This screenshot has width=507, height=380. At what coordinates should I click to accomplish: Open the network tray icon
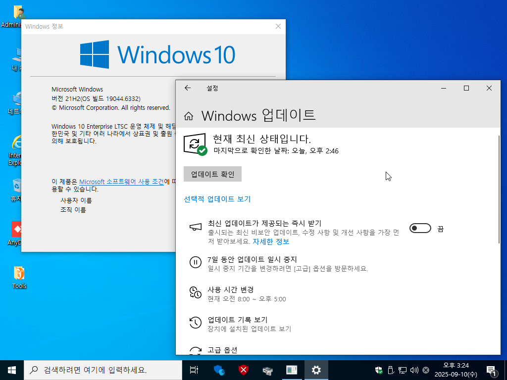402,370
